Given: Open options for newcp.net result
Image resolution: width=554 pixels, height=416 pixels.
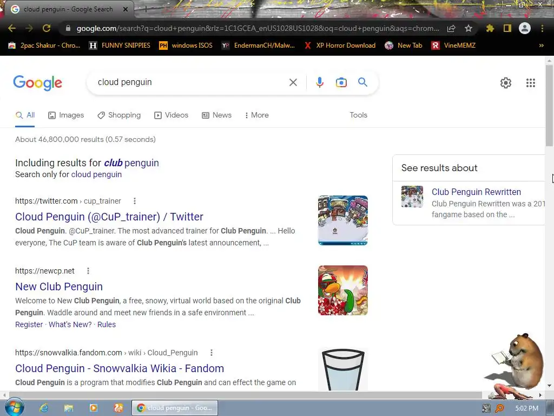Looking at the screenshot, I should coord(88,271).
